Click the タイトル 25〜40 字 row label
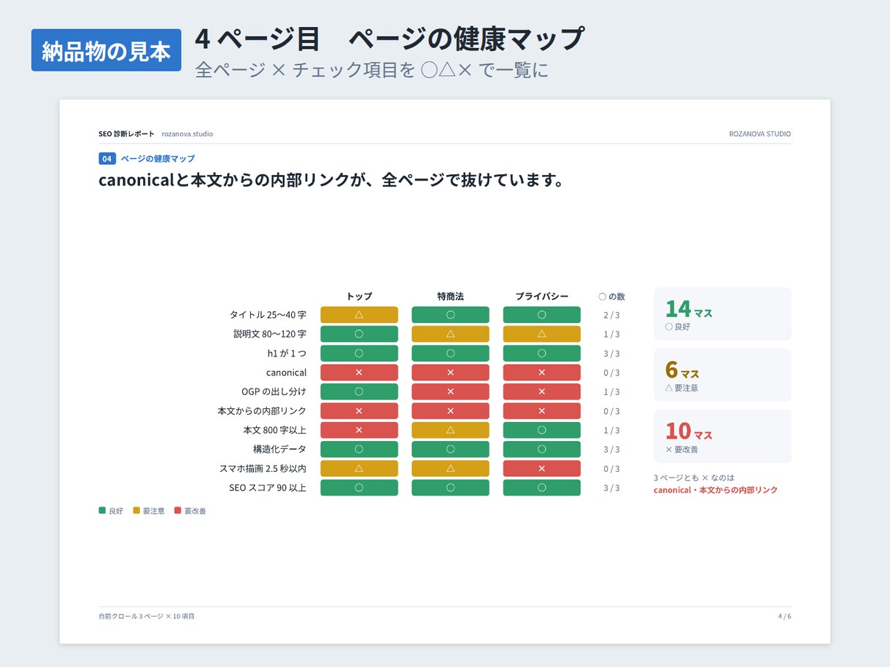This screenshot has height=667, width=890. (268, 315)
